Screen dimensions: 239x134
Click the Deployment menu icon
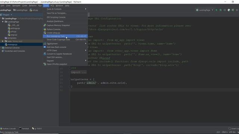click(x=45, y=44)
